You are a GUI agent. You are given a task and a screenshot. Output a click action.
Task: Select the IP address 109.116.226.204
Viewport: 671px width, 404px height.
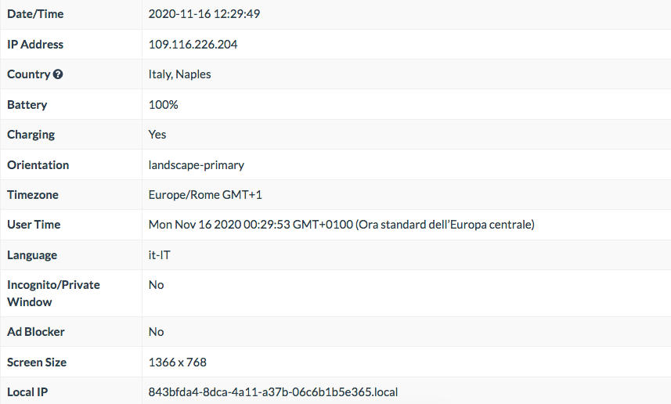(x=193, y=45)
